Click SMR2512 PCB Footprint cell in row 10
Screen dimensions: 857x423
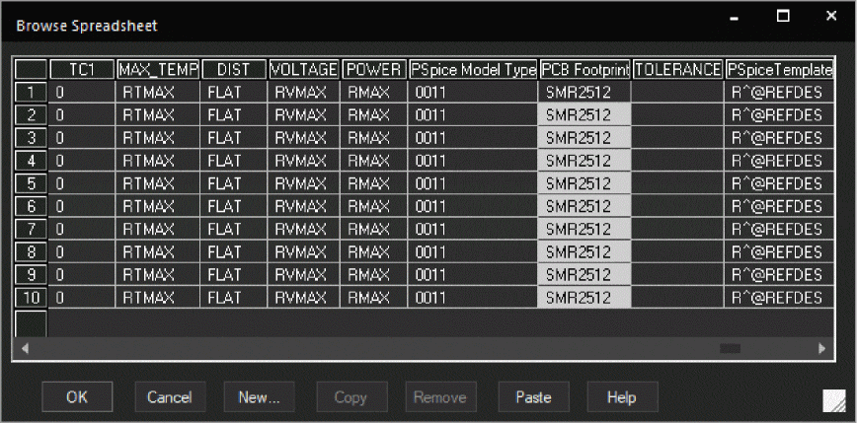[584, 298]
